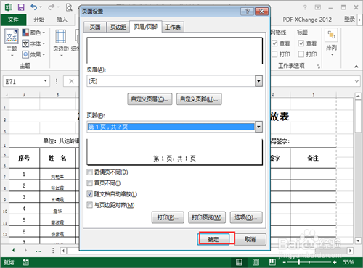The height and width of the screenshot is (268, 363).
Task: Open the 文件 file menu
Action: point(13,20)
